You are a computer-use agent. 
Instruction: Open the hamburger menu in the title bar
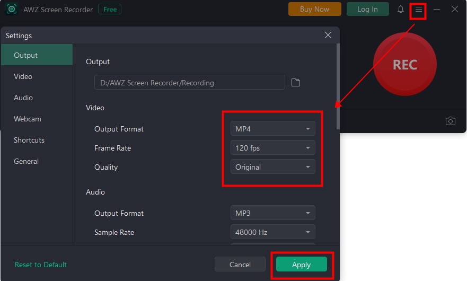418,10
